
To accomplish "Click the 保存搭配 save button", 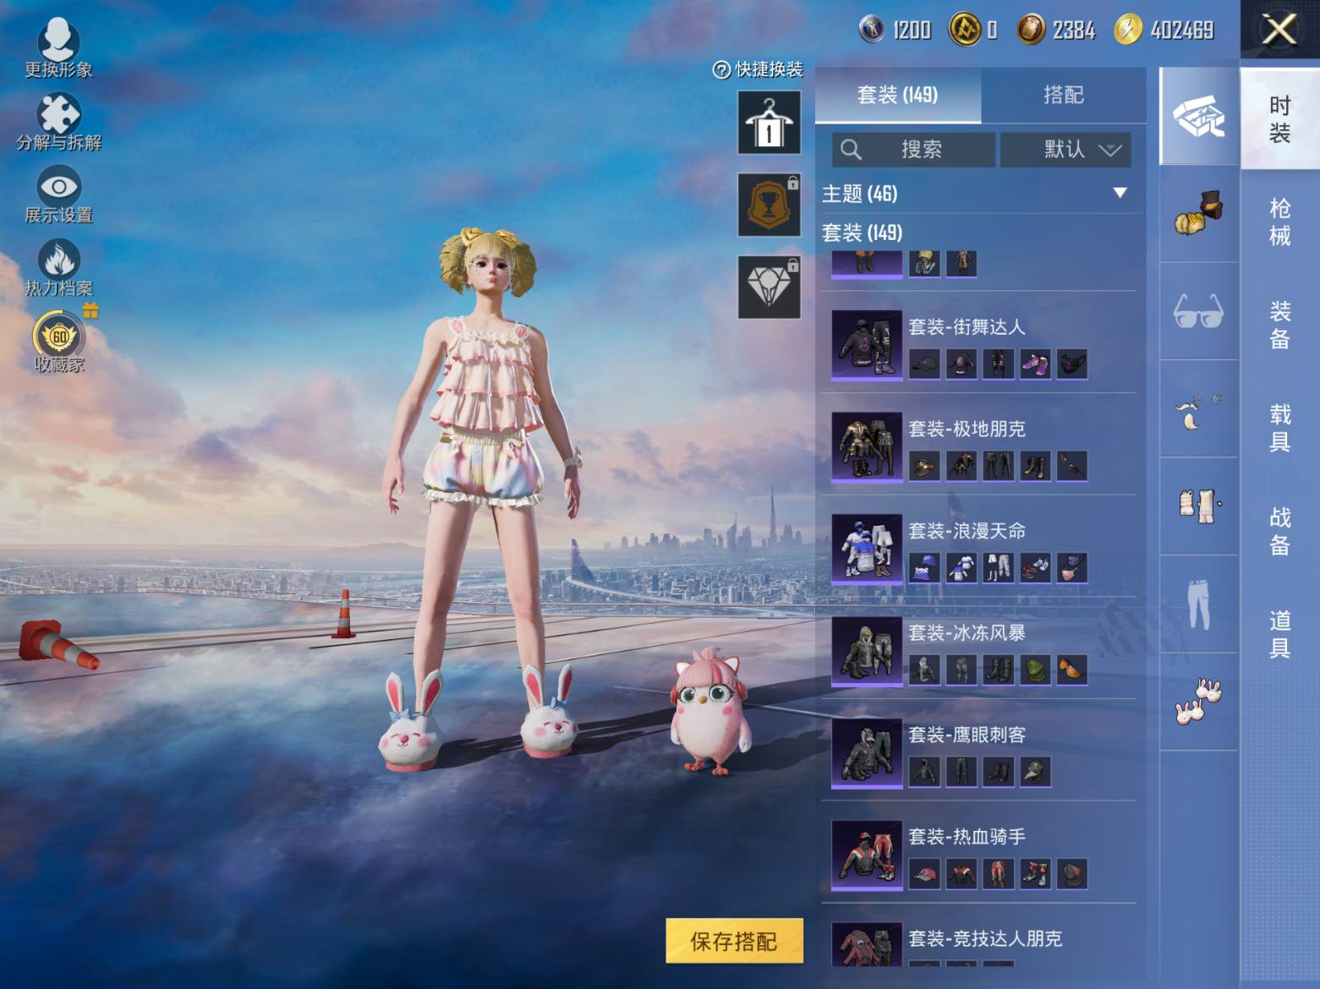I will click(734, 941).
